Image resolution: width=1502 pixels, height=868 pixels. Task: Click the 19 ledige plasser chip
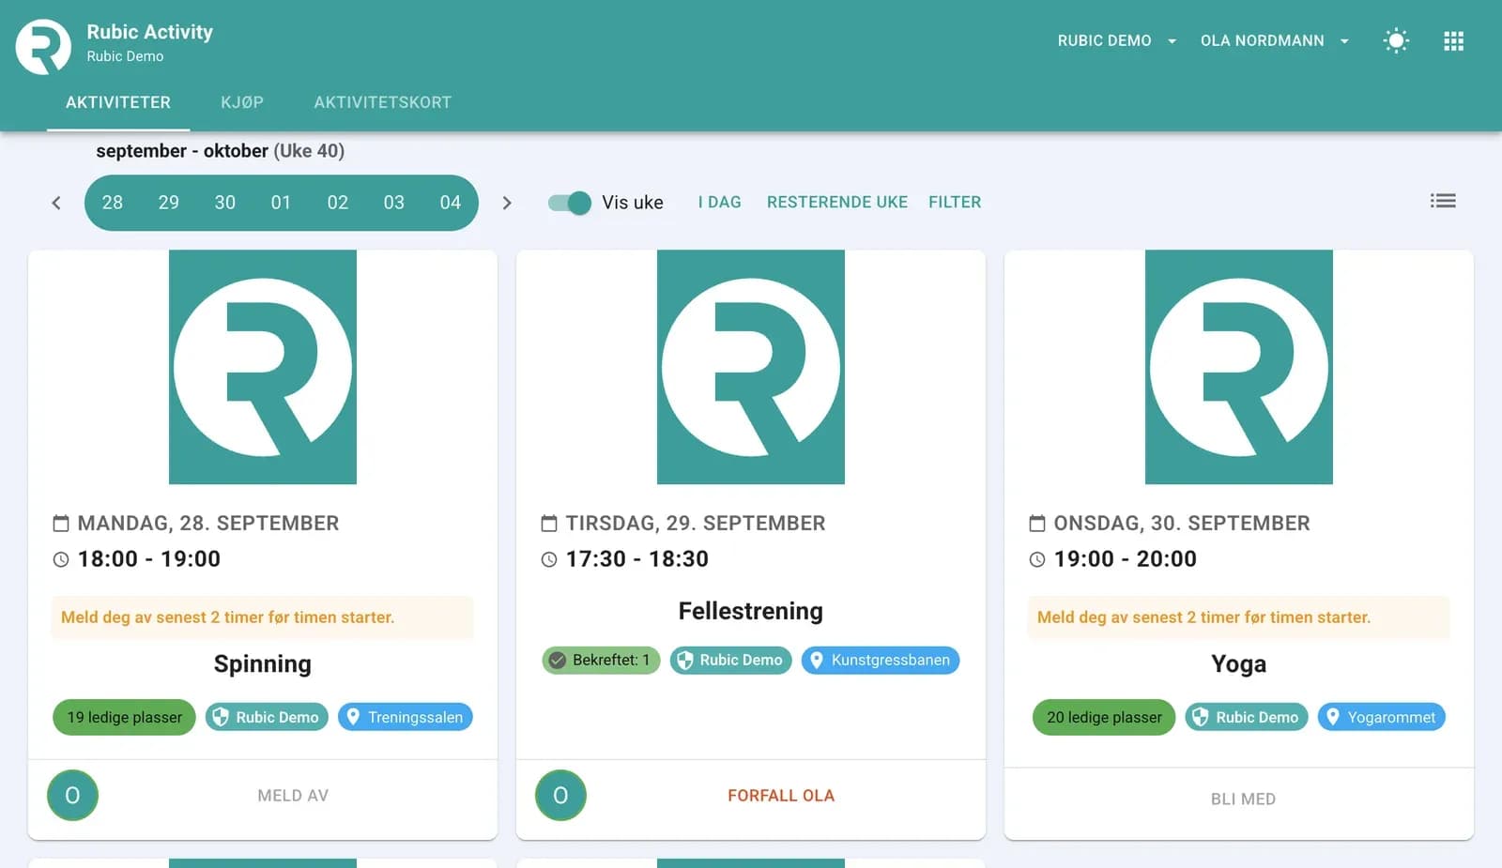click(x=124, y=717)
